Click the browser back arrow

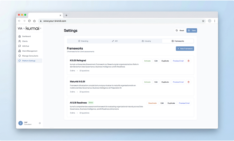click(x=19, y=21)
